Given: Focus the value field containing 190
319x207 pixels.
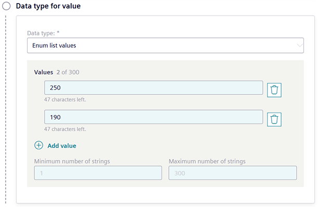Looking at the screenshot, I should (154, 117).
